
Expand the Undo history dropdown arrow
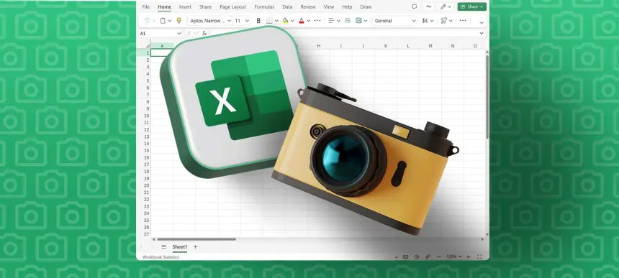(153, 21)
